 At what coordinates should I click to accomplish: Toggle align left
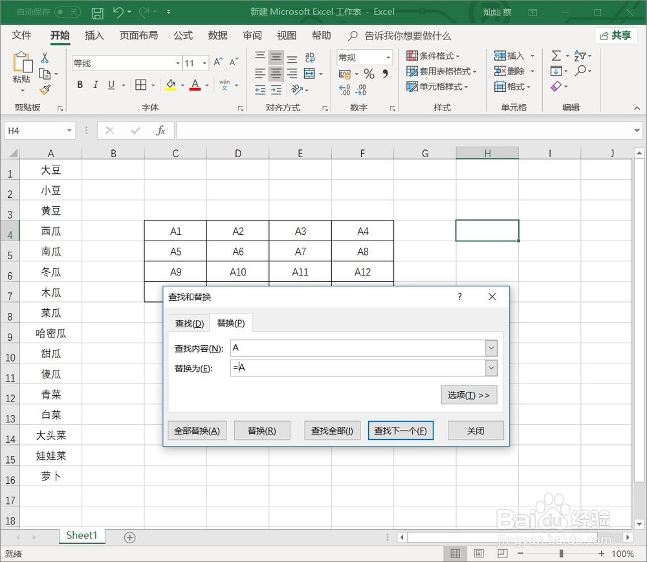point(260,74)
